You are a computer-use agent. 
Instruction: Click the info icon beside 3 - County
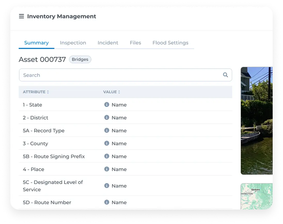coord(107,143)
